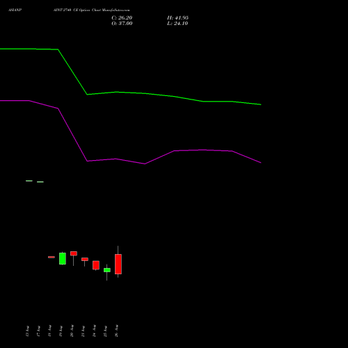Click the 20 Aug date axis label
The height and width of the screenshot is (348, 348).
coord(72,331)
